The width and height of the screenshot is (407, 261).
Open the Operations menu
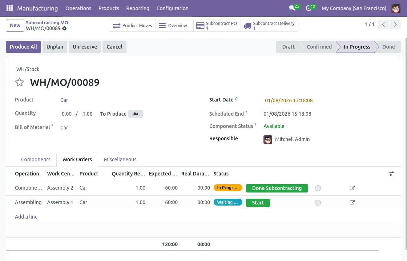pos(78,8)
